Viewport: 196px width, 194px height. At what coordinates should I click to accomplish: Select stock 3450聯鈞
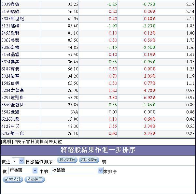point(10,11)
